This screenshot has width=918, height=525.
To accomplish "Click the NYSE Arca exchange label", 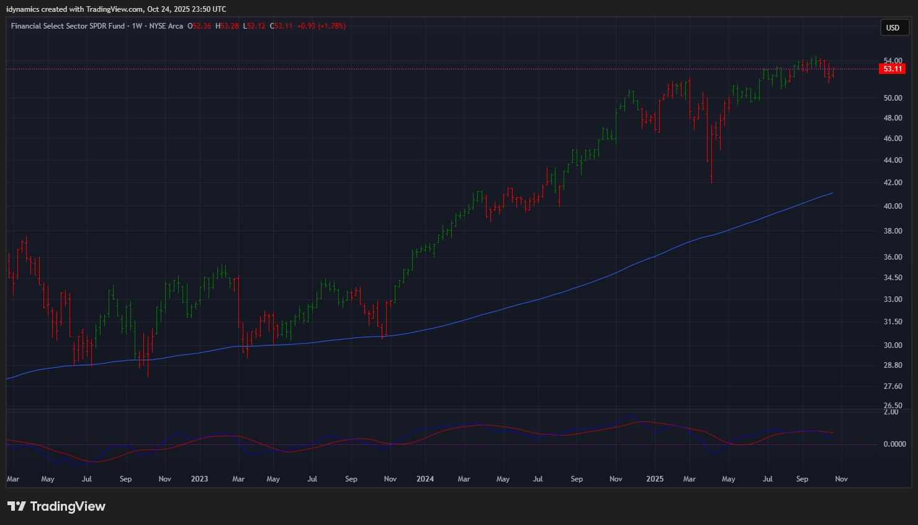I will [x=166, y=26].
